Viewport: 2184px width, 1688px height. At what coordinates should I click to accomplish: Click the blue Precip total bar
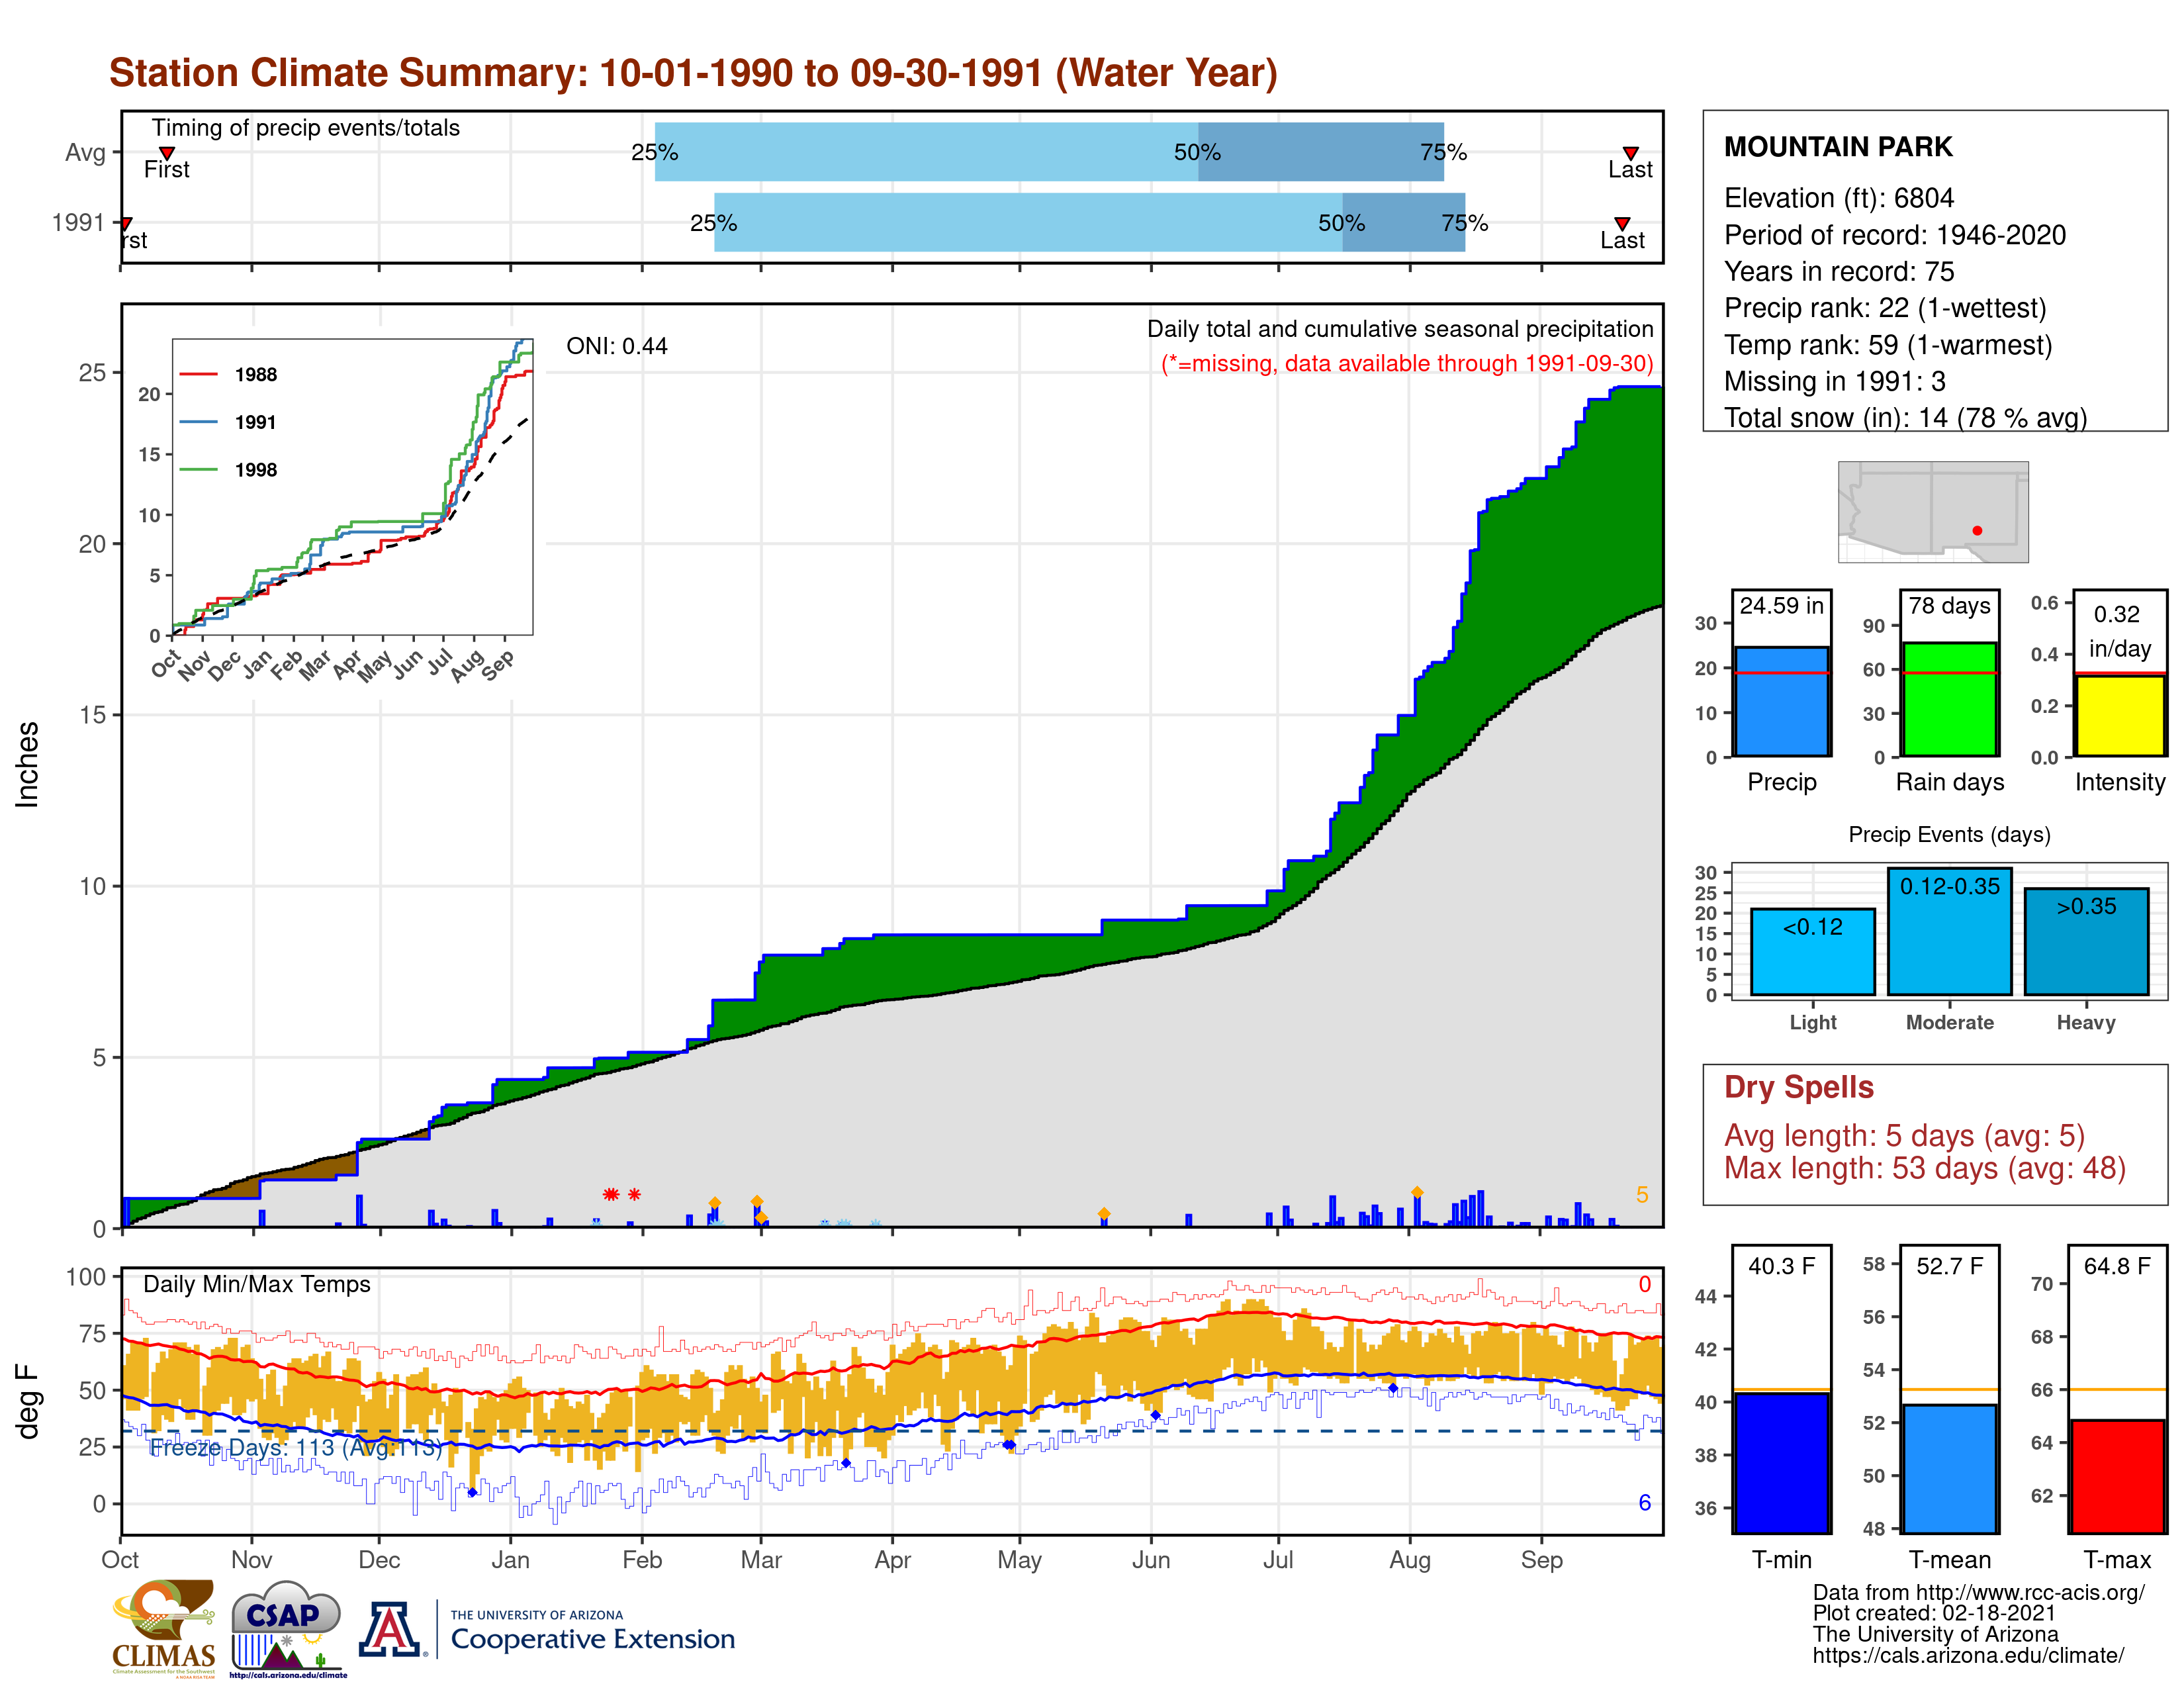point(1782,701)
